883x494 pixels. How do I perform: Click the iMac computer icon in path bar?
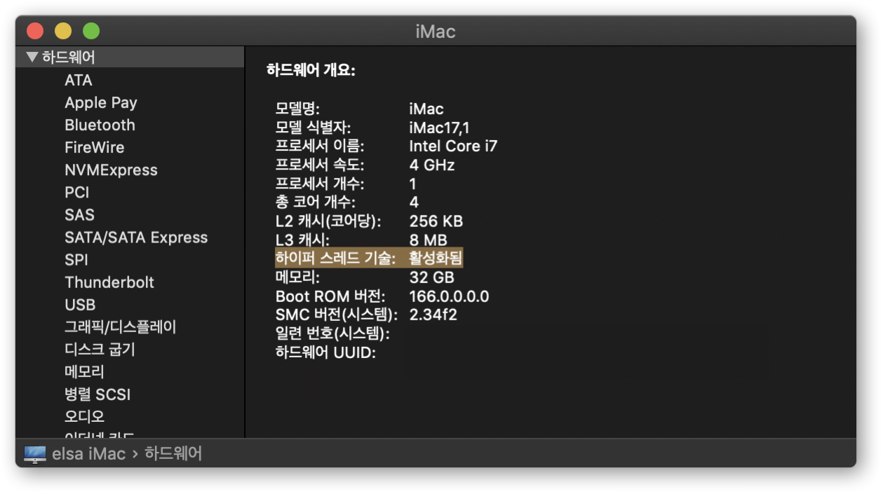point(35,454)
